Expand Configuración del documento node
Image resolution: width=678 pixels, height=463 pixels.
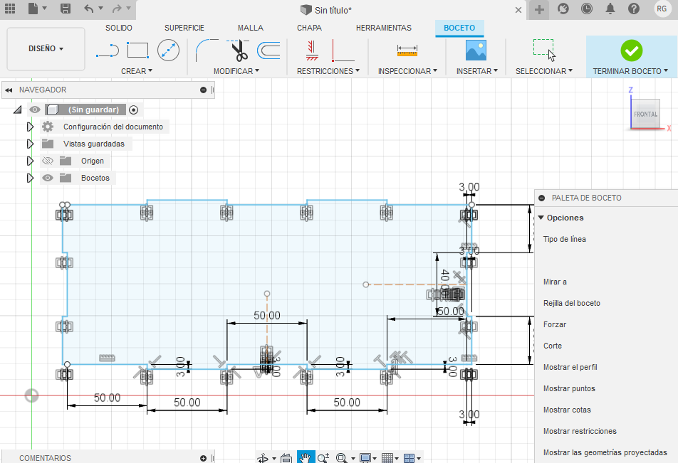(30, 127)
